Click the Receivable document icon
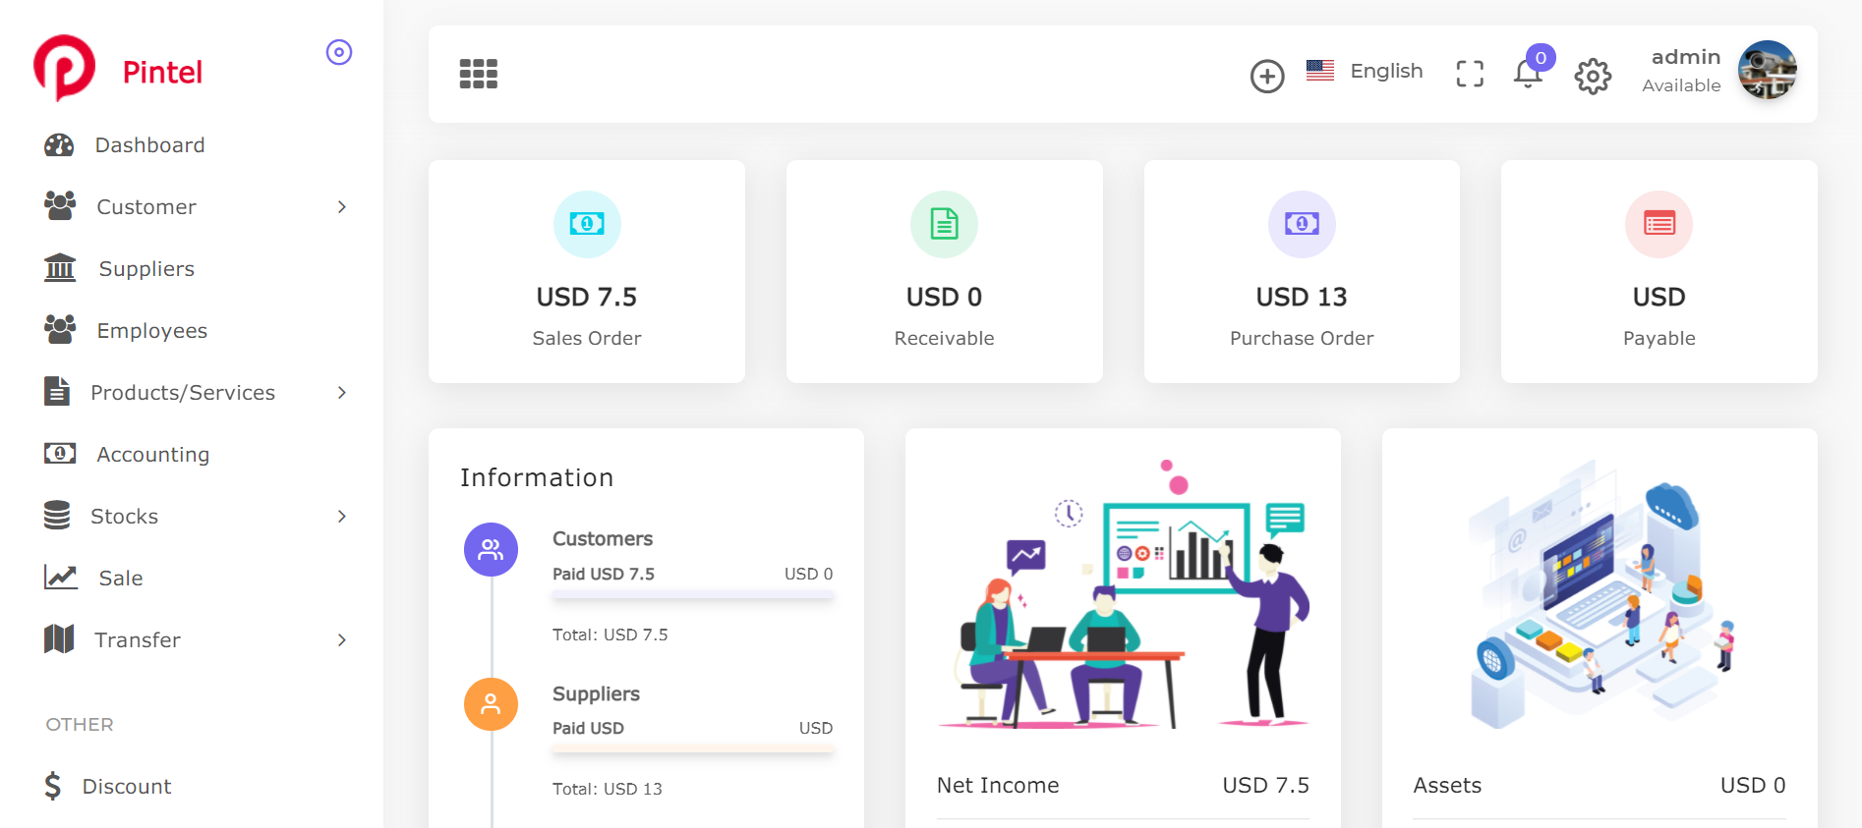1862x828 pixels. click(944, 224)
